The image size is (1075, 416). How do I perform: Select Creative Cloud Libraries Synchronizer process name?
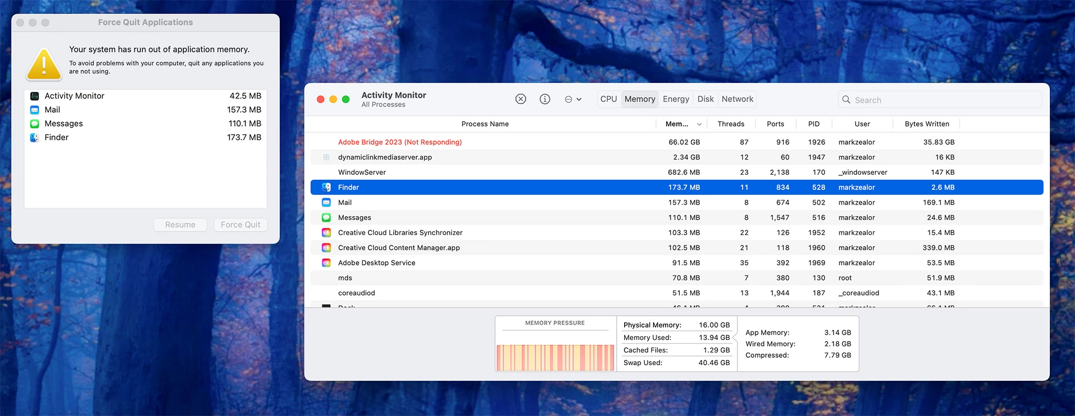(x=400, y=233)
